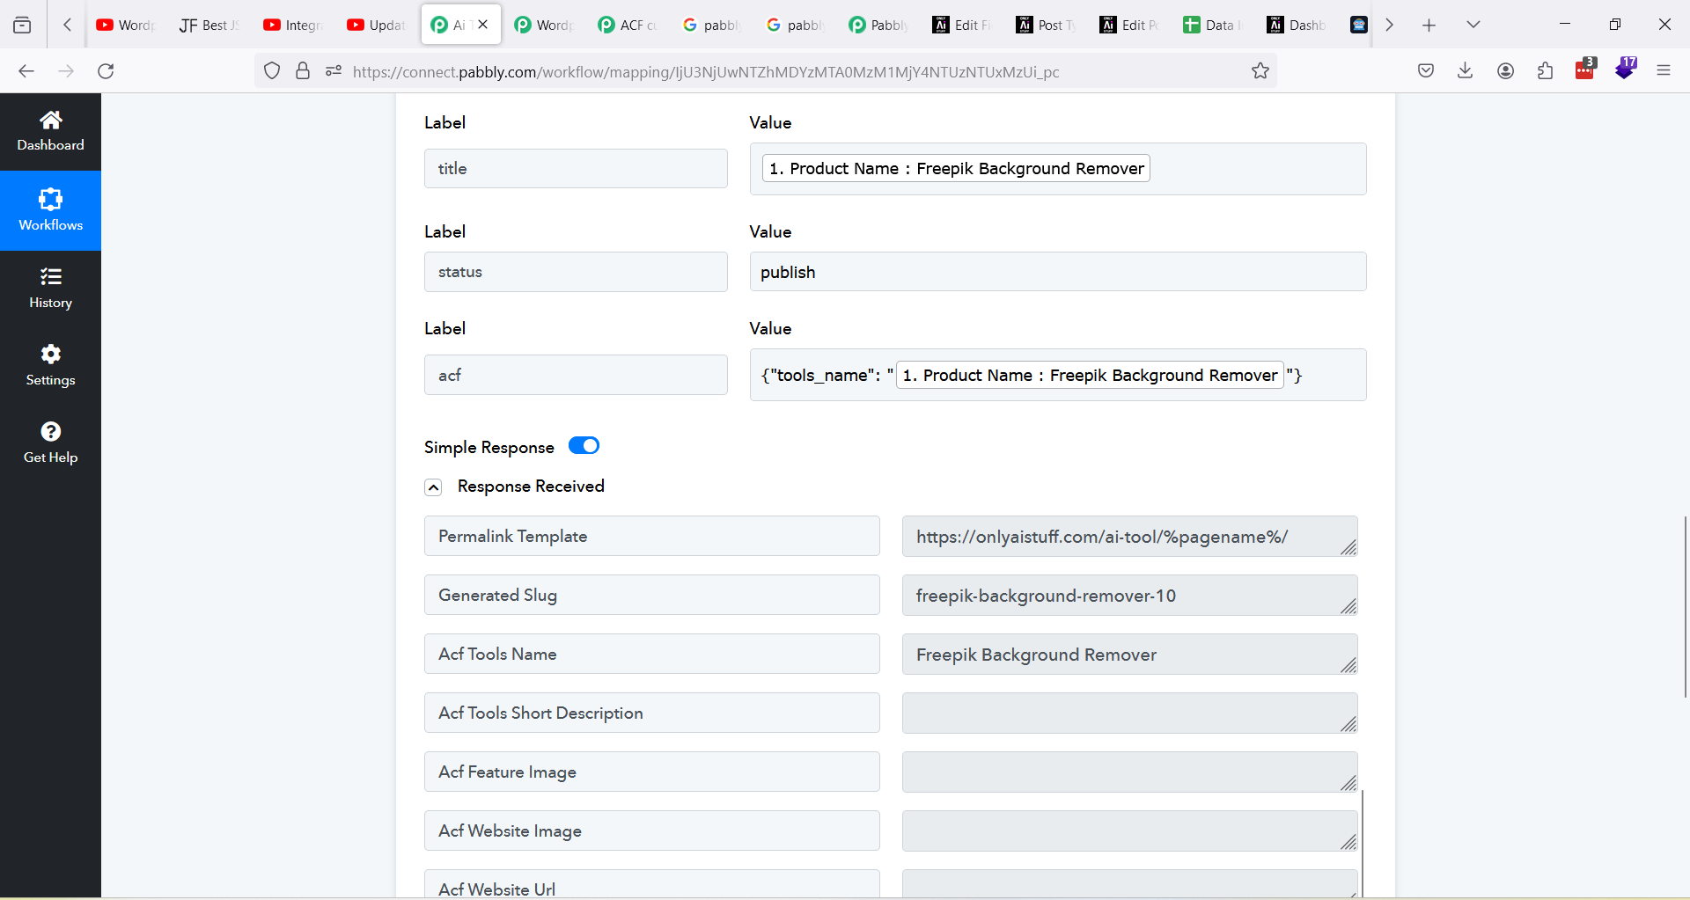1690x900 pixels.
Task: Open the Downloads panel
Action: [x=1466, y=71]
